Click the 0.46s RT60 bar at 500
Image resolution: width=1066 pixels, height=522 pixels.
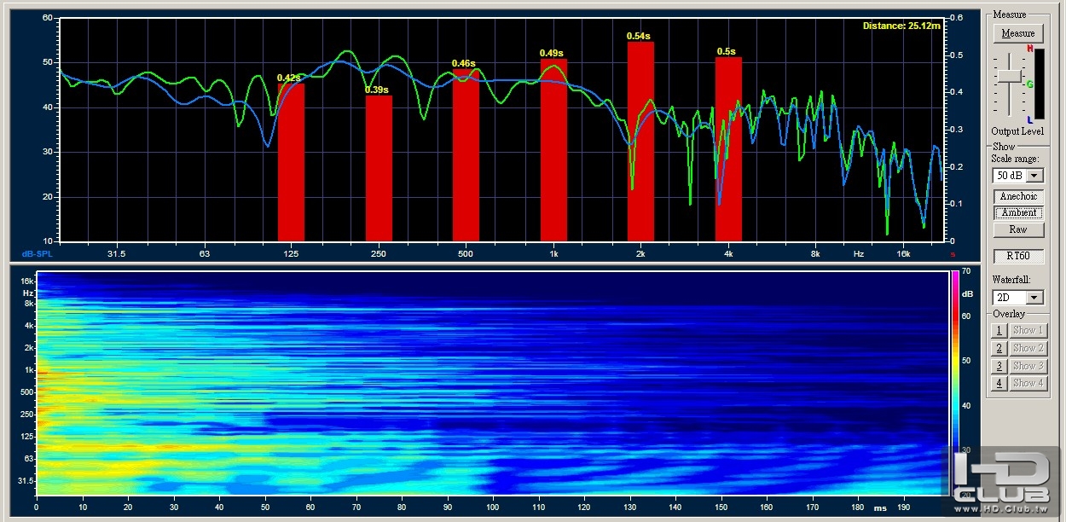pos(466,155)
